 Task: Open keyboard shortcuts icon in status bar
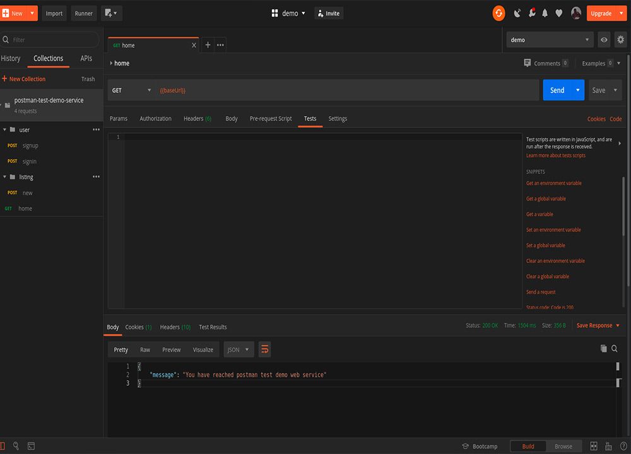pyautogui.click(x=608, y=446)
